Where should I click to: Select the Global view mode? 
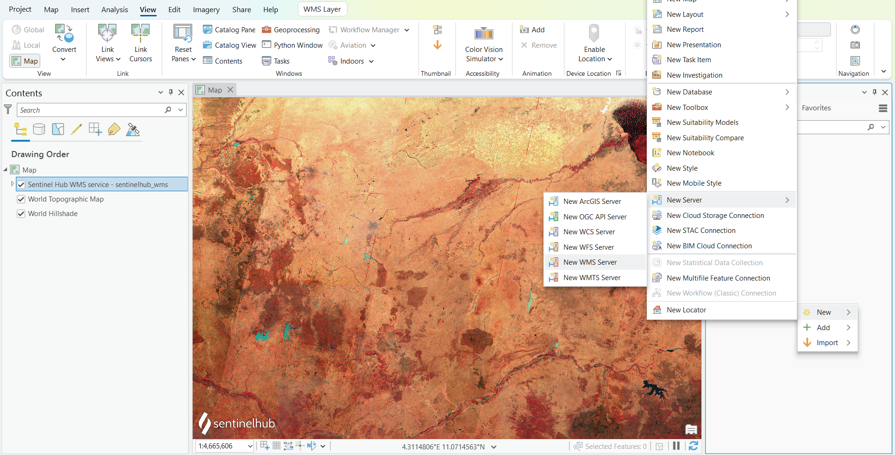point(28,29)
